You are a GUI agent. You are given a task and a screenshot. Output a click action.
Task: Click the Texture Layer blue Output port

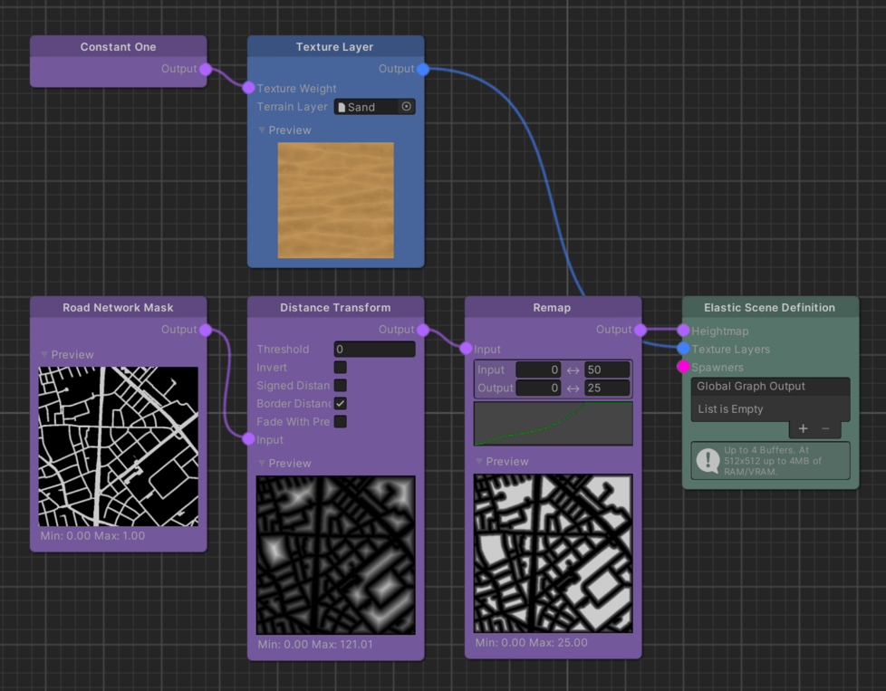(x=423, y=69)
